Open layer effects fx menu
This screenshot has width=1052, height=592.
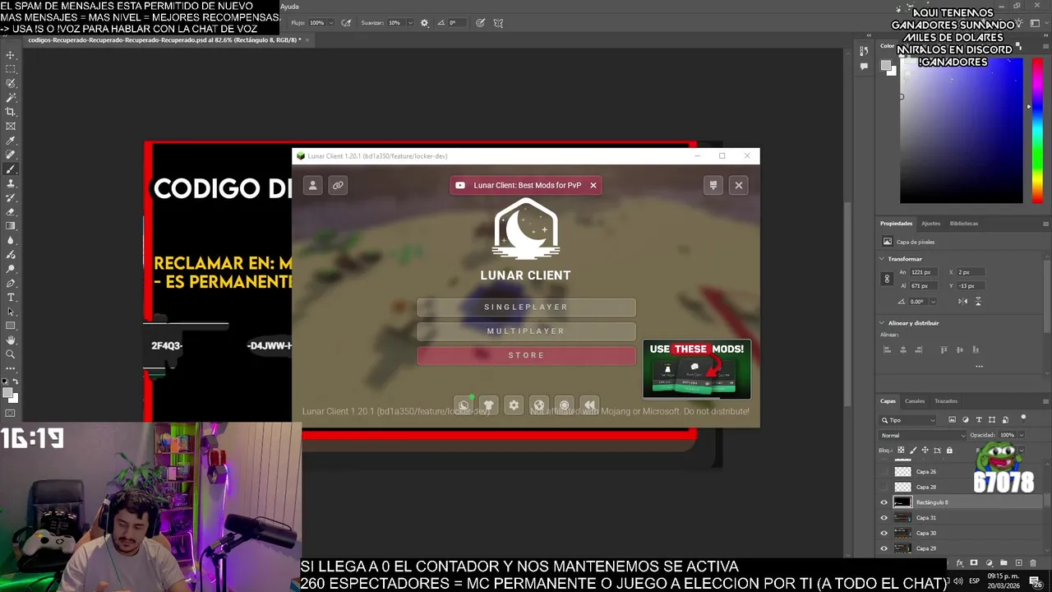[x=959, y=563]
